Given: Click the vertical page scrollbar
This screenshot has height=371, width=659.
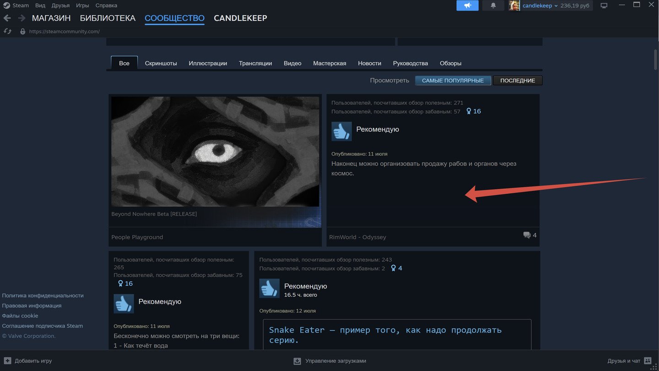Looking at the screenshot, I should click(x=656, y=60).
